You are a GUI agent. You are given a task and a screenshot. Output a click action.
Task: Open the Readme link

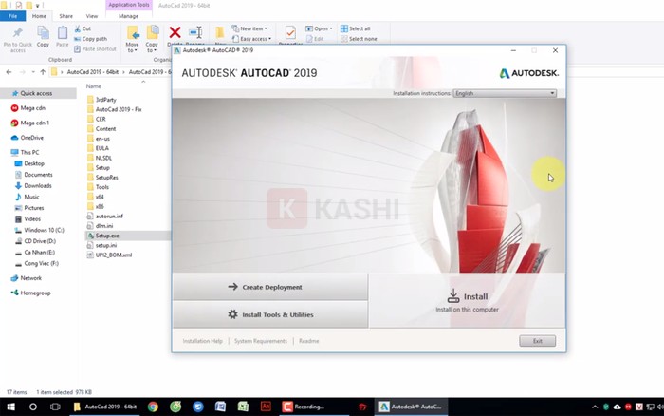point(308,341)
